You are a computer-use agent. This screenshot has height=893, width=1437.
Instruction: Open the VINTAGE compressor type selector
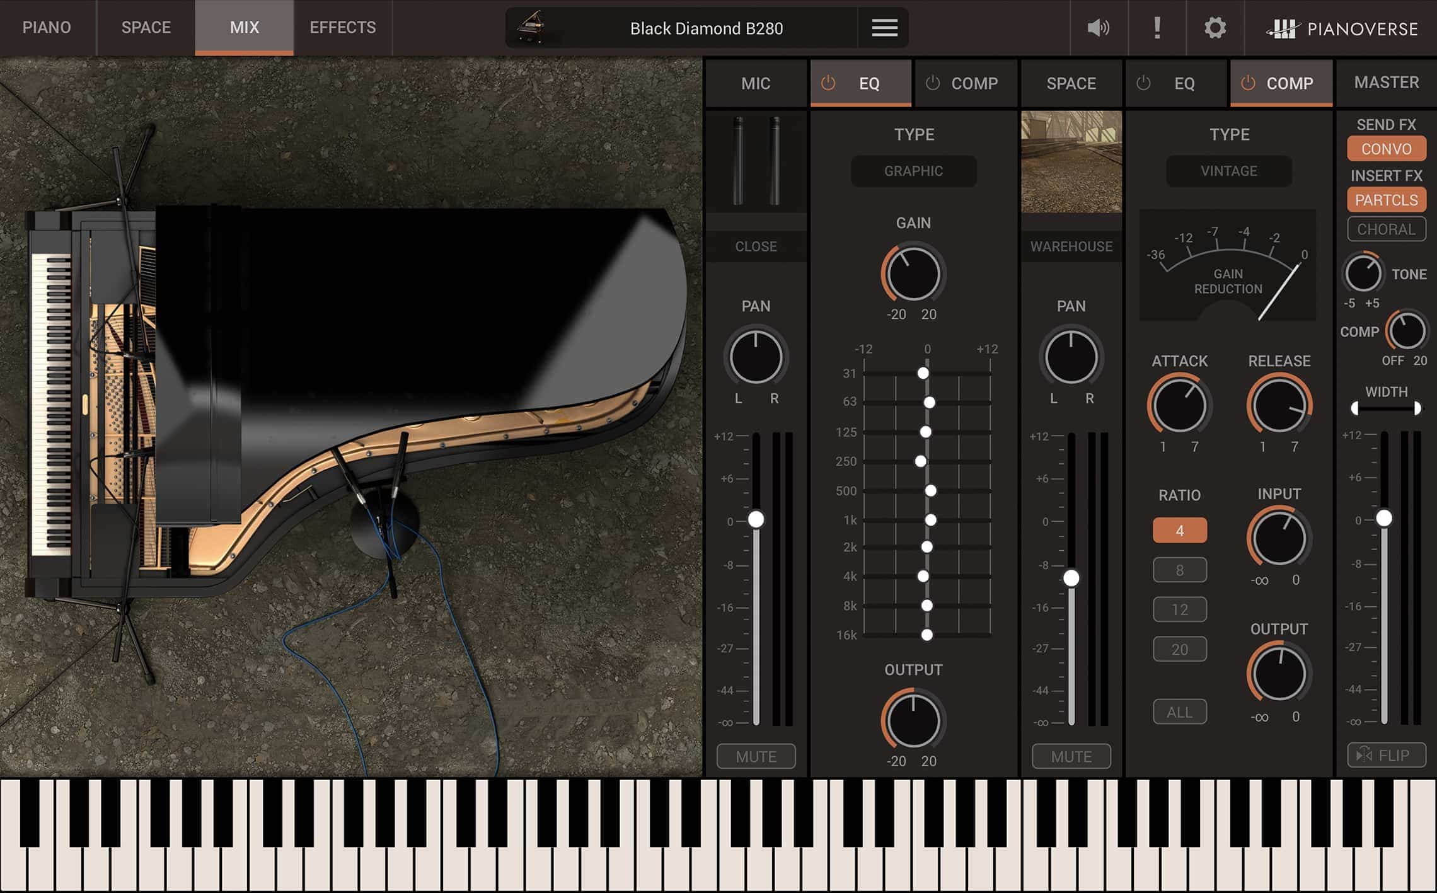click(x=1228, y=171)
